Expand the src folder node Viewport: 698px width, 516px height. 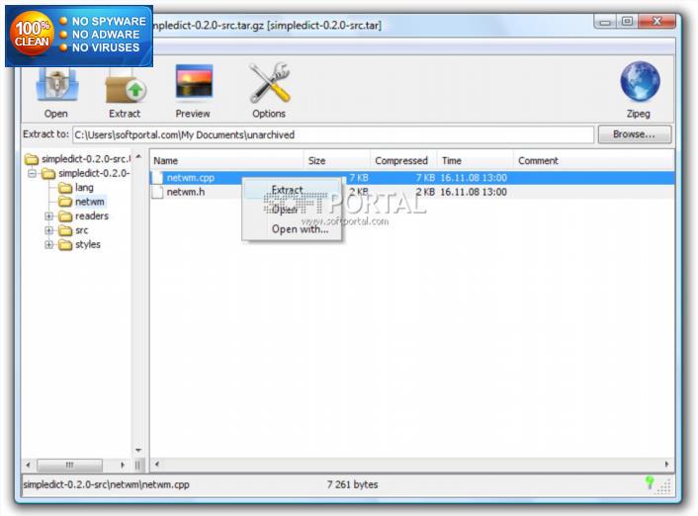pyautogui.click(x=49, y=230)
